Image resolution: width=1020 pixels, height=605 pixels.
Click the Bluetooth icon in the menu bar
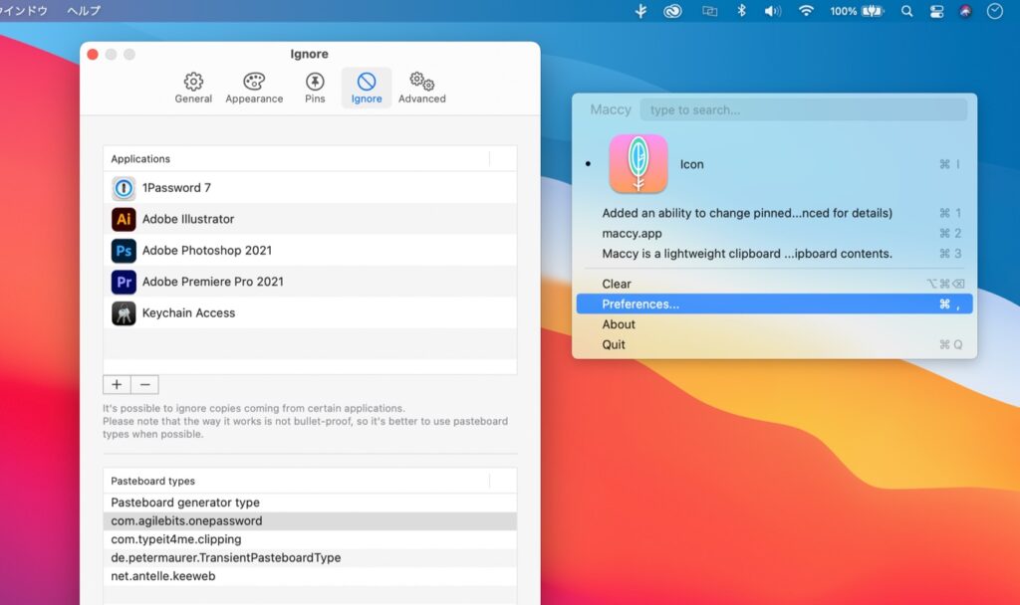[740, 11]
